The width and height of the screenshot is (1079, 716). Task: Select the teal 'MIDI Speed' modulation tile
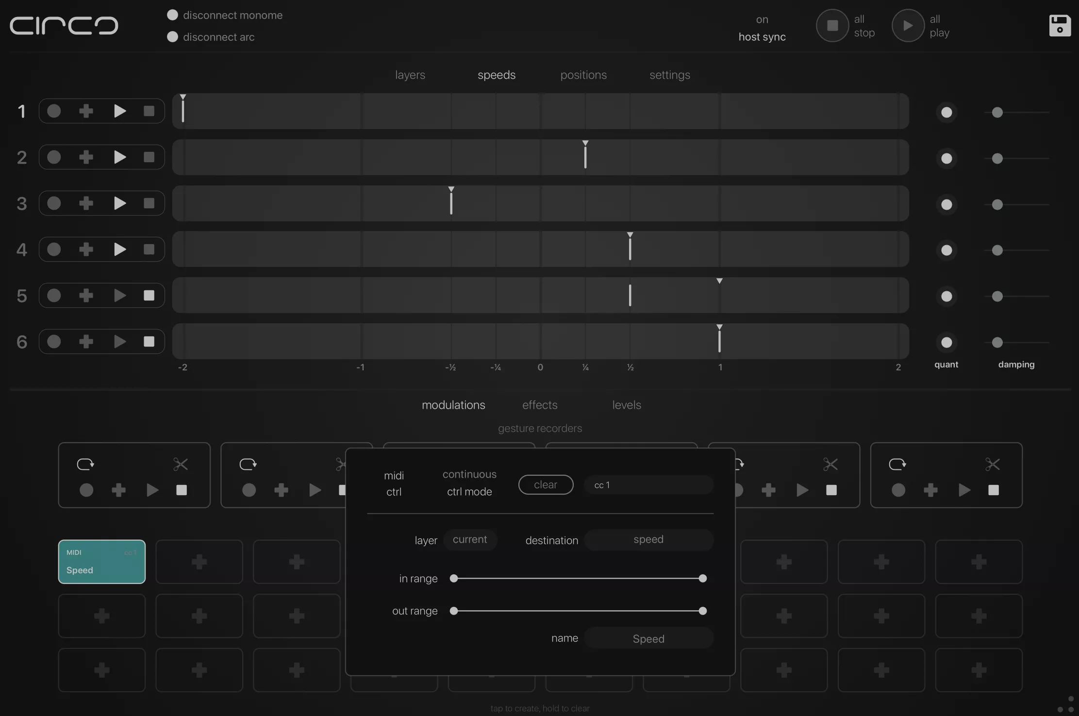click(x=101, y=562)
